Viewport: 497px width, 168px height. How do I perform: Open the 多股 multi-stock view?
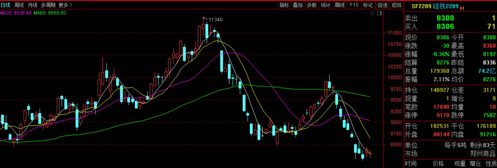311,5
